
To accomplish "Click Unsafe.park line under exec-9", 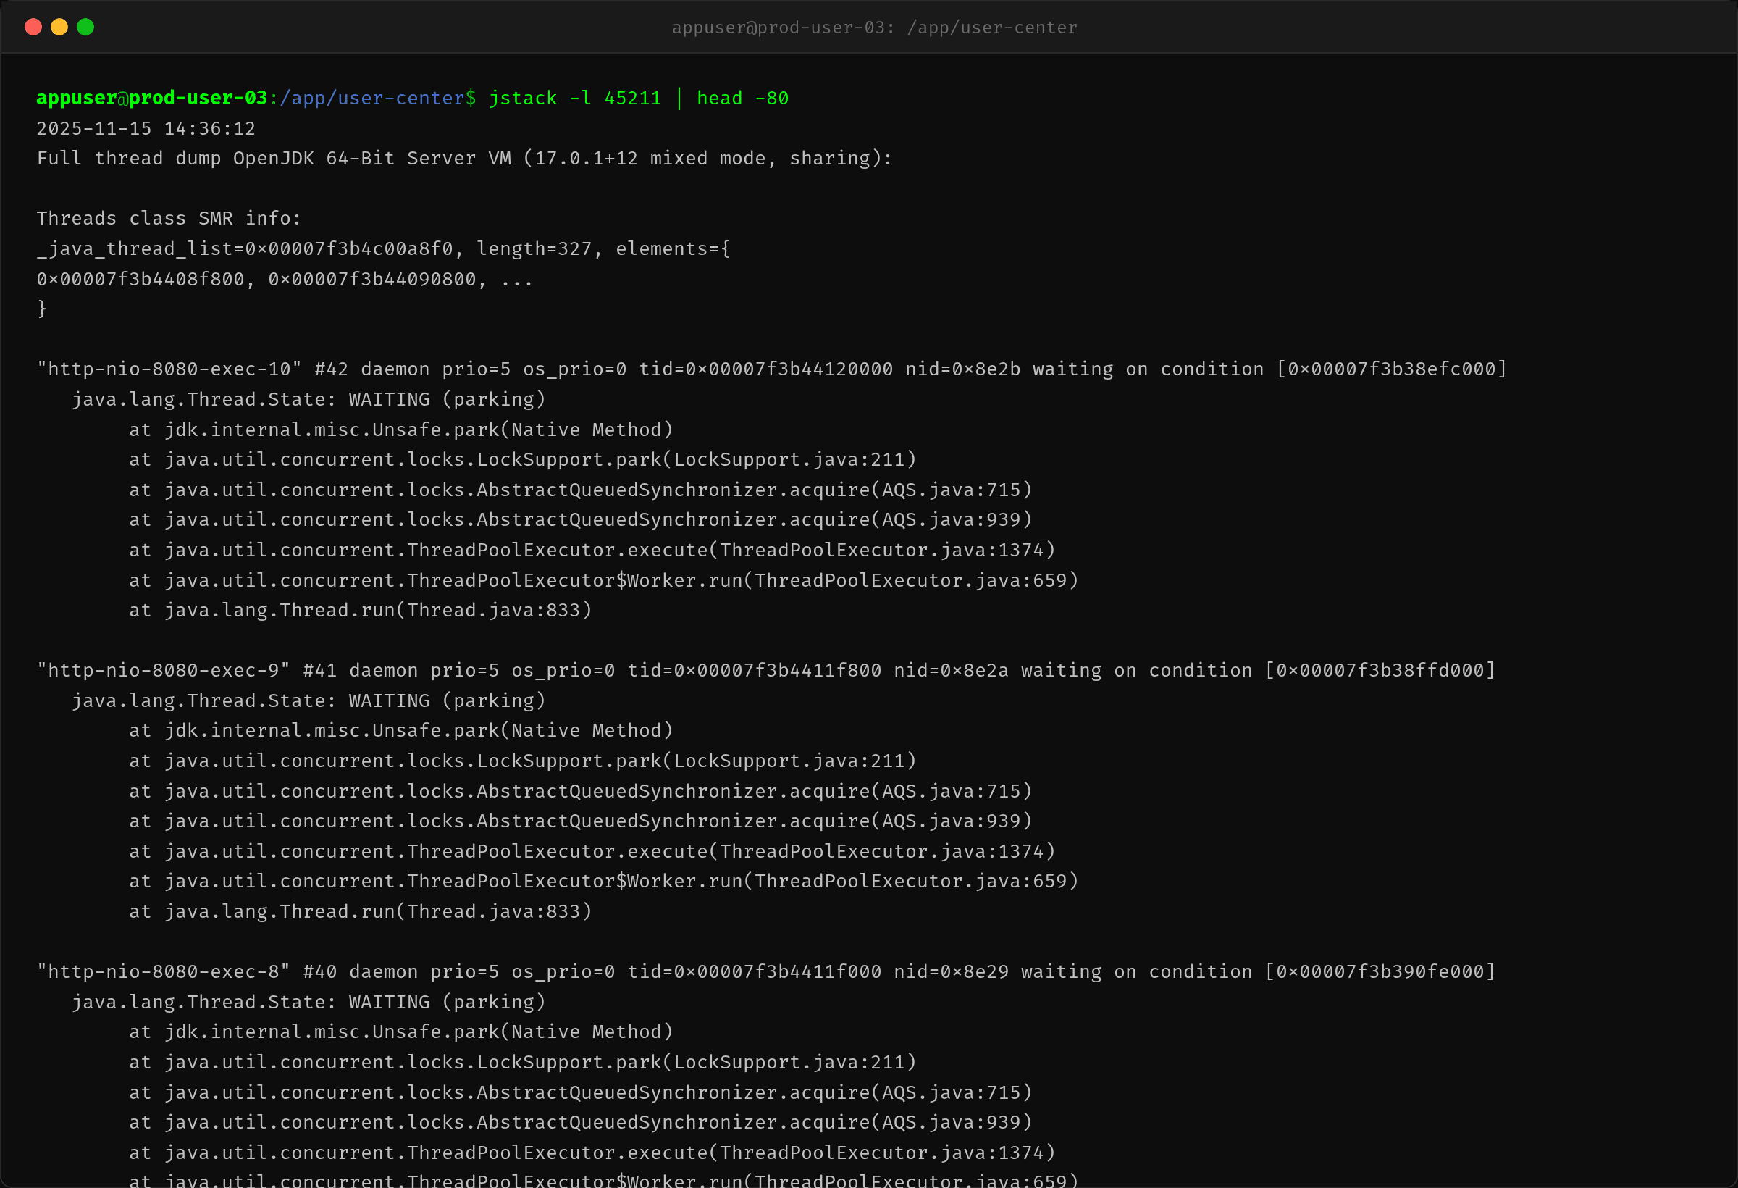I will click(x=401, y=730).
